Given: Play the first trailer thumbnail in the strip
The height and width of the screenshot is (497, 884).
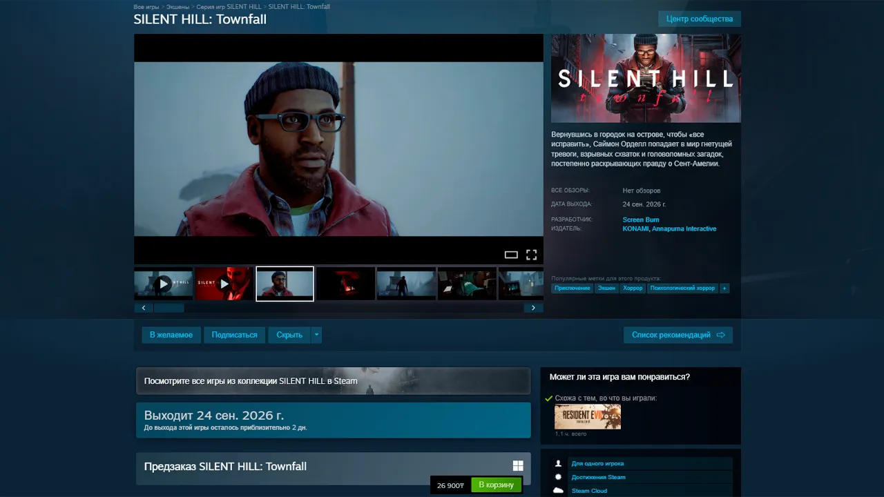Looking at the screenshot, I should (163, 284).
